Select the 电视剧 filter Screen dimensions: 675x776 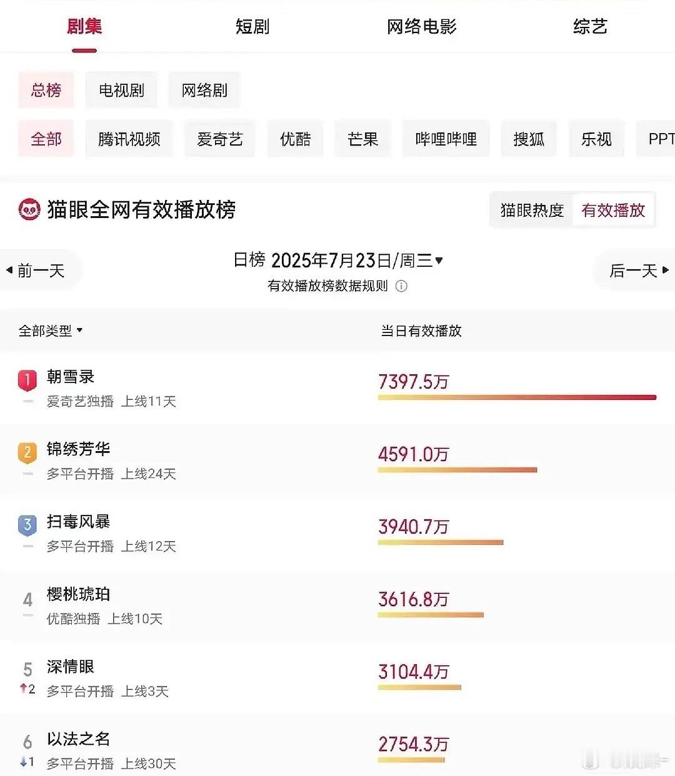(x=121, y=91)
